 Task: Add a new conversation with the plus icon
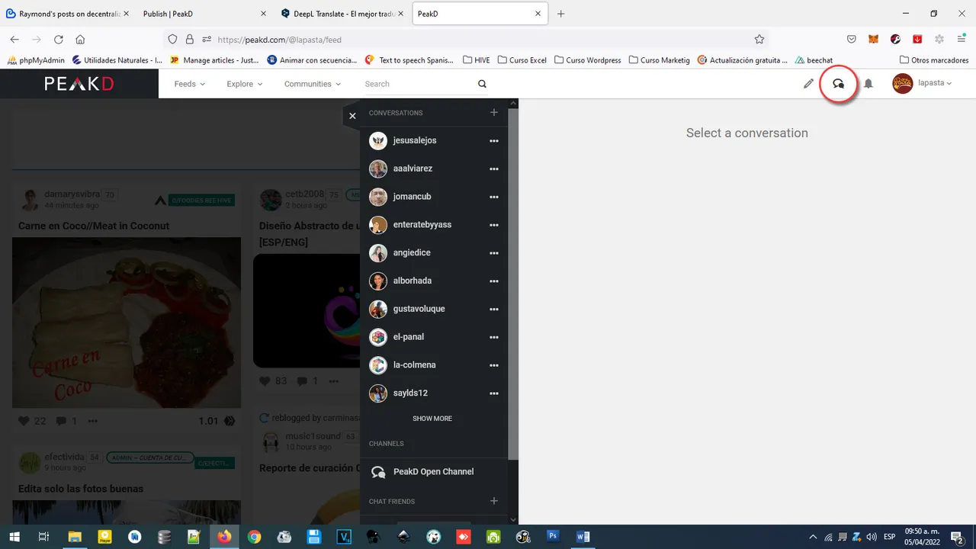[494, 113]
